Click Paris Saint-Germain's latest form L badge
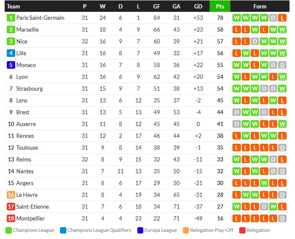Image resolution: width=295 pixels, height=239 pixels. click(282, 18)
